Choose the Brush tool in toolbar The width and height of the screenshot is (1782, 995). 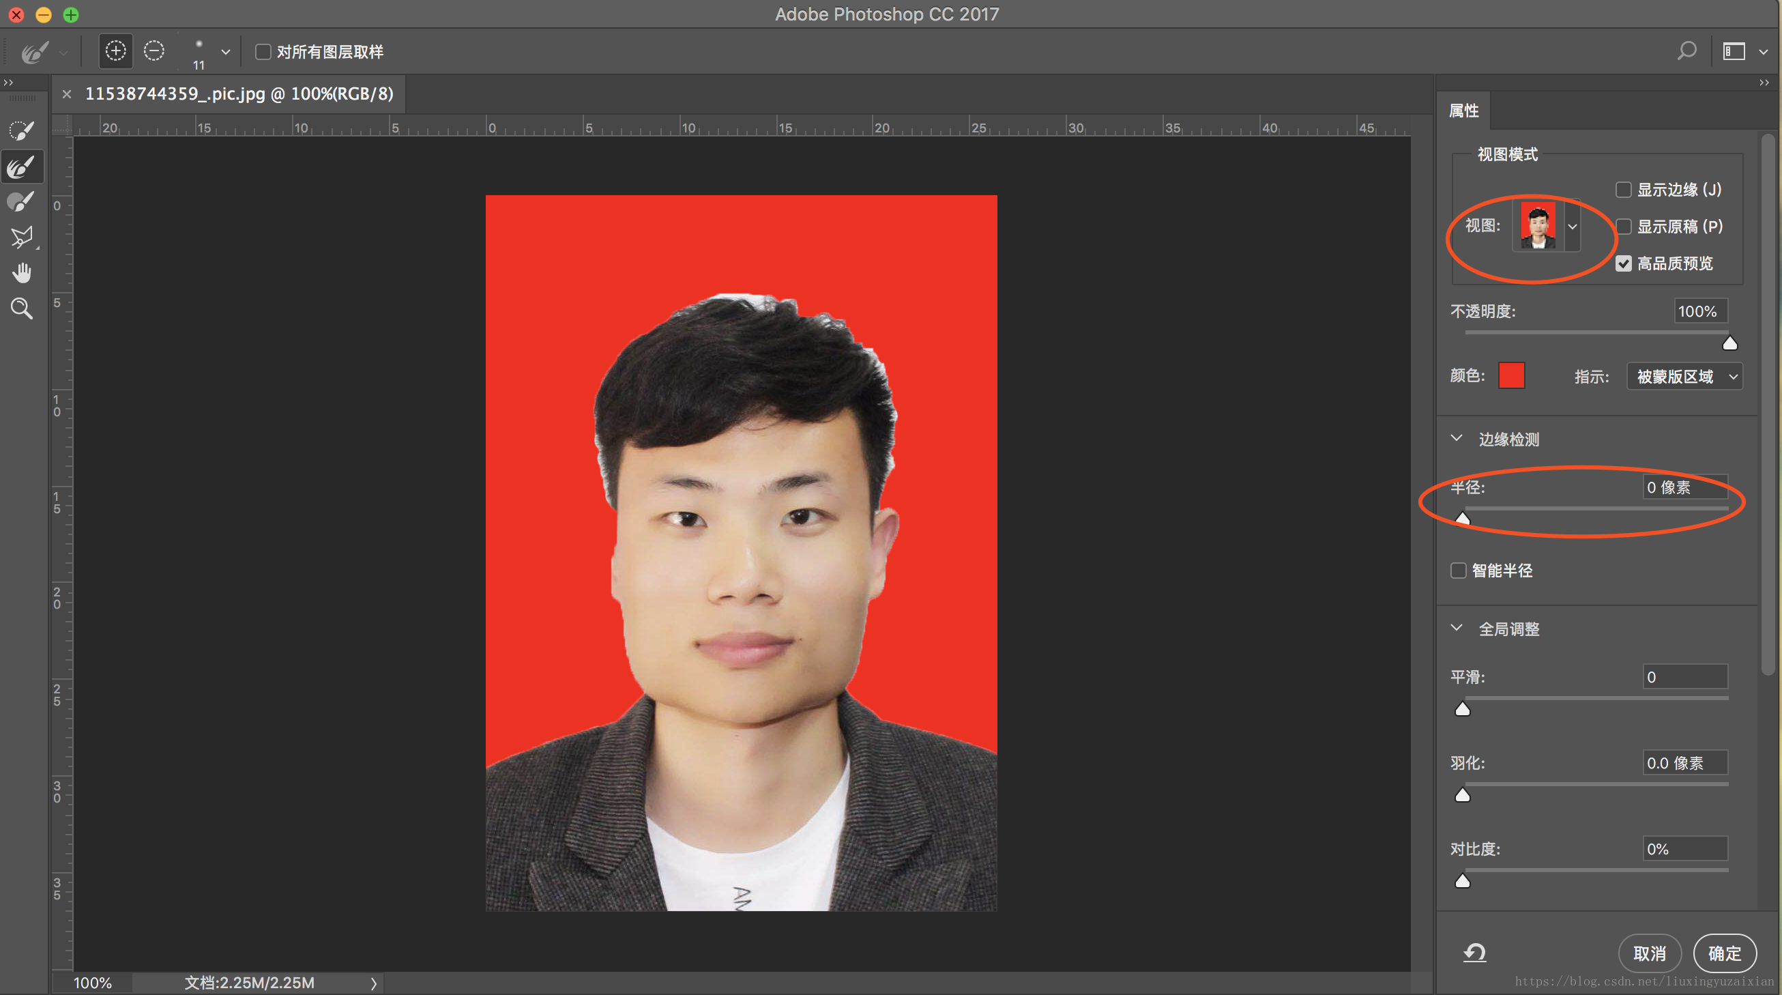tap(20, 202)
